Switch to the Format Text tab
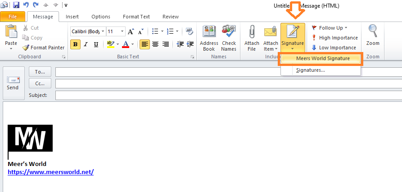 click(x=136, y=17)
